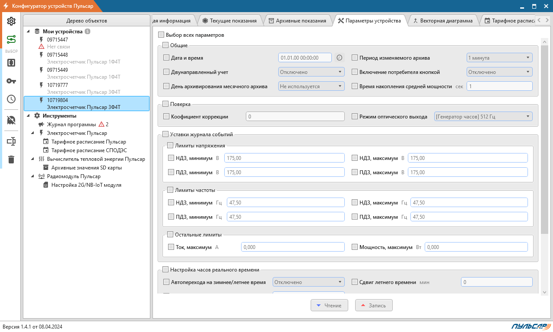Click the Дата и время input field
The height and width of the screenshot is (332, 553).
[x=305, y=57]
